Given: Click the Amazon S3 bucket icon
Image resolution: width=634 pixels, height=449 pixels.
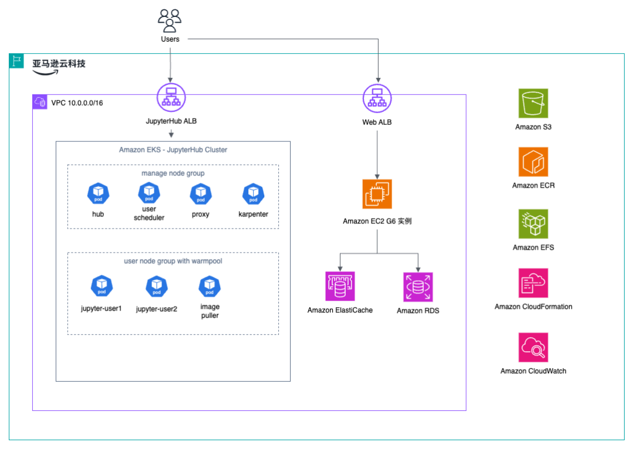Looking at the screenshot, I should click(x=533, y=103).
